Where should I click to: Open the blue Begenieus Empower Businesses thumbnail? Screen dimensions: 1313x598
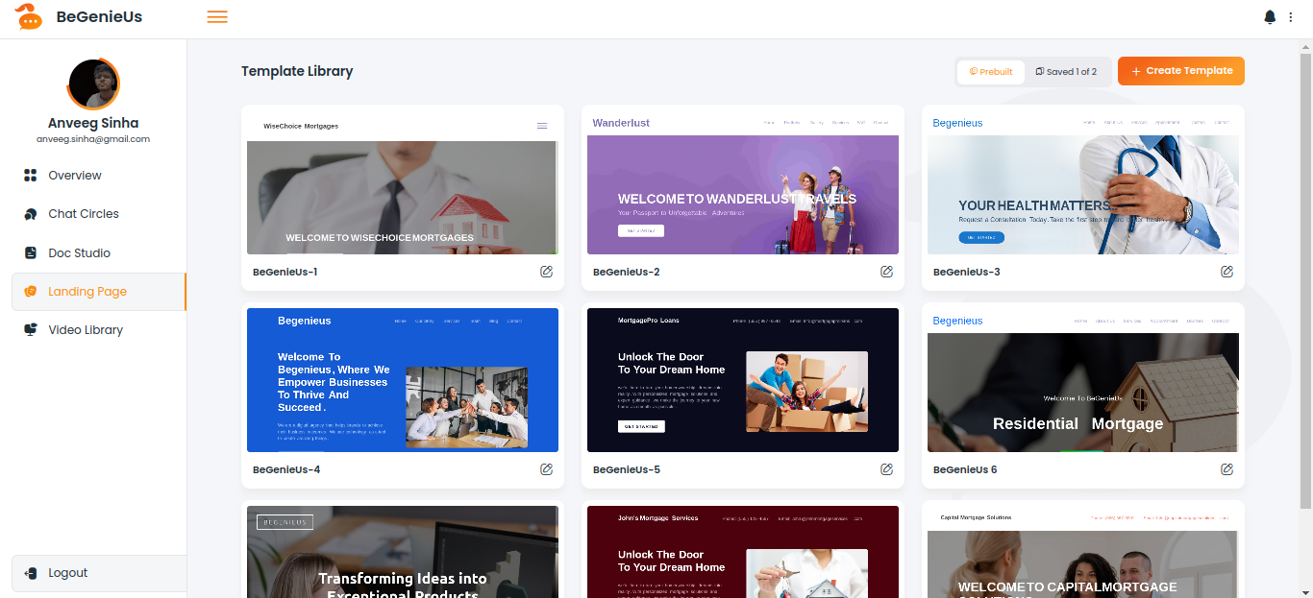point(403,380)
